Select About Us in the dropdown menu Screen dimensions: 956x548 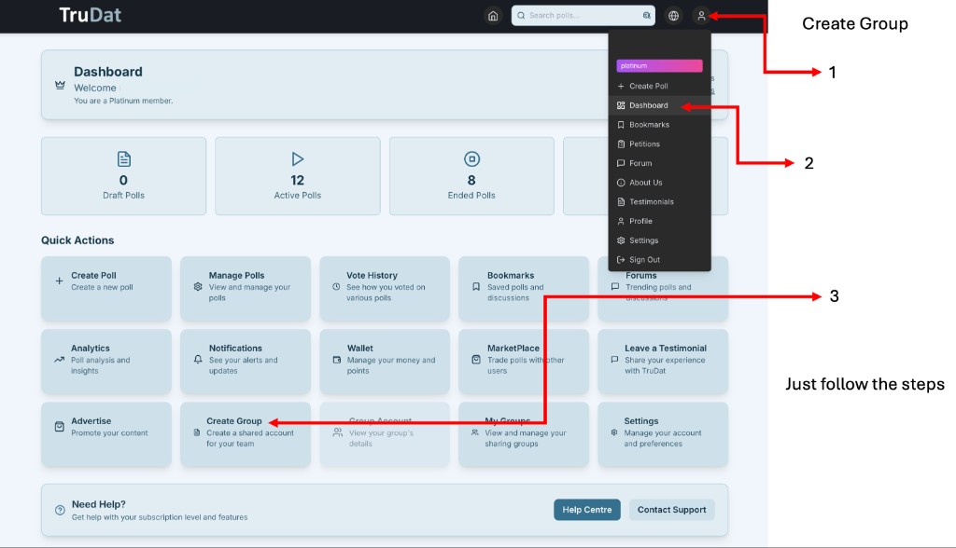660,183
